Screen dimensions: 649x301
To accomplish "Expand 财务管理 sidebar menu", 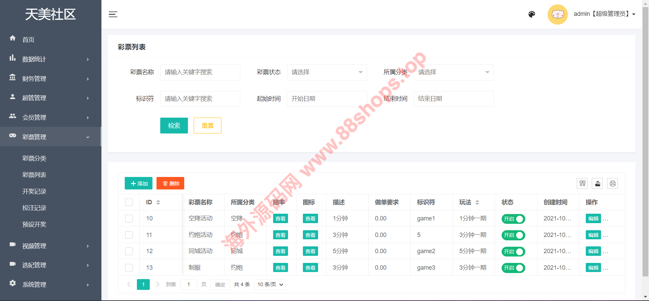I will point(50,79).
